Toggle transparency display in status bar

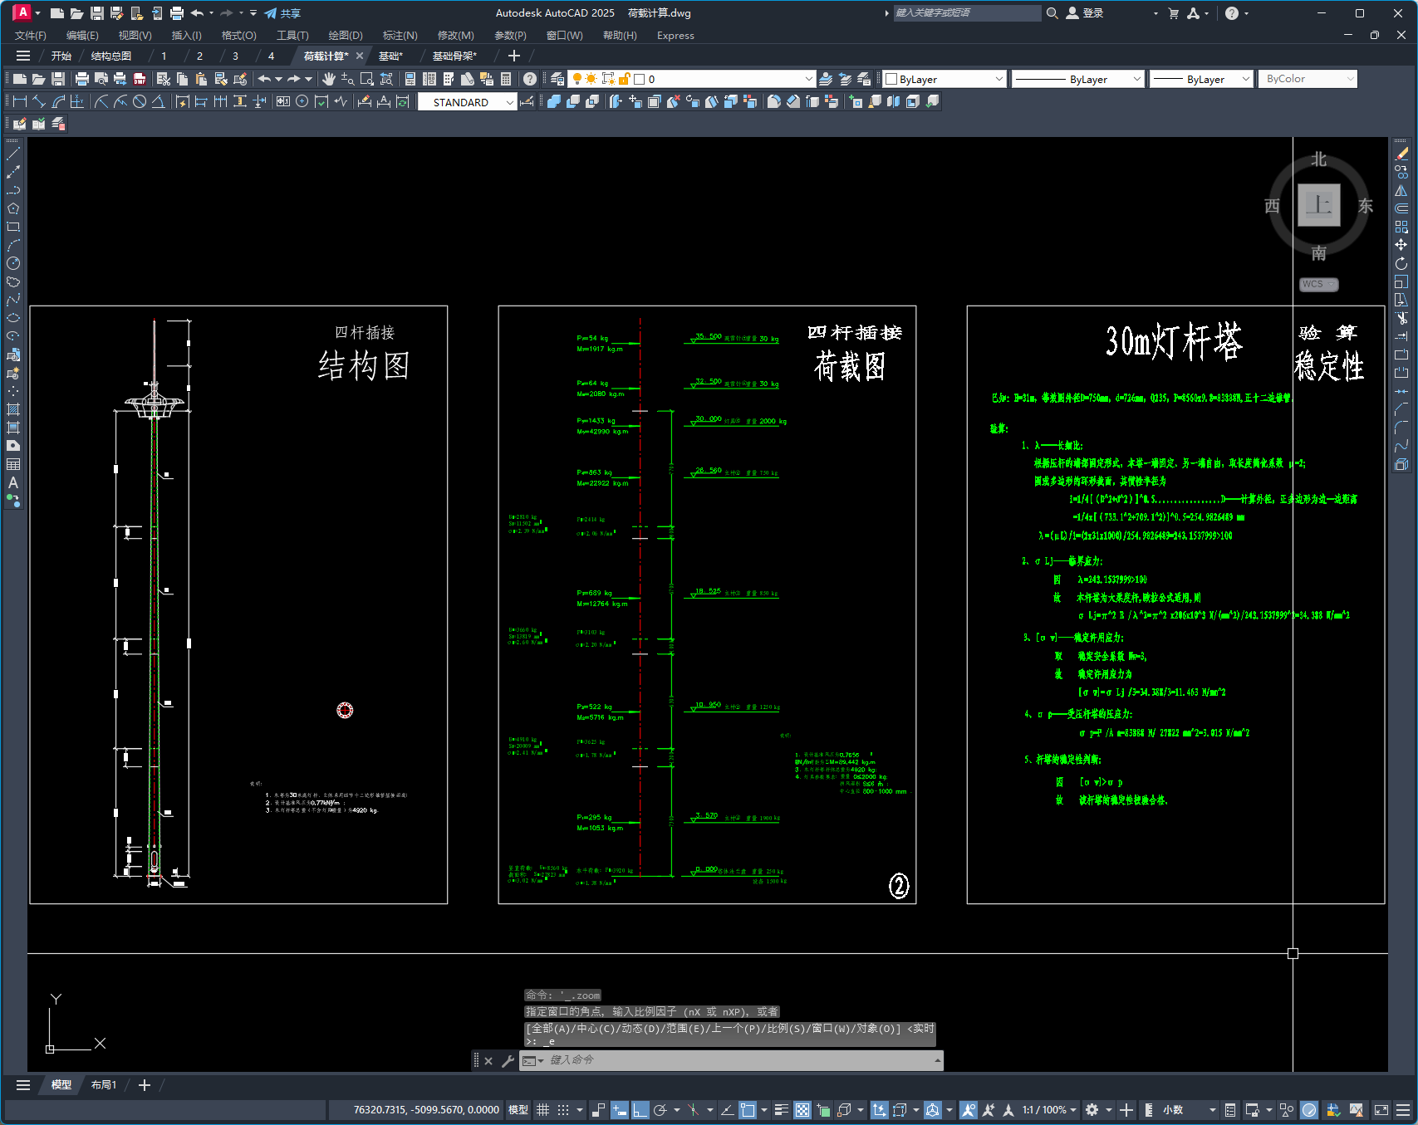802,1110
